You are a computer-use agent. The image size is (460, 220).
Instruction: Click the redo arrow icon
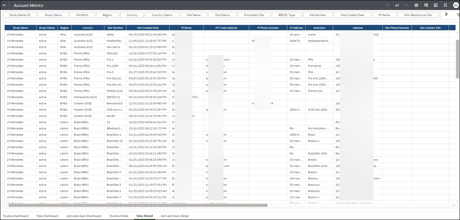tap(407, 5)
